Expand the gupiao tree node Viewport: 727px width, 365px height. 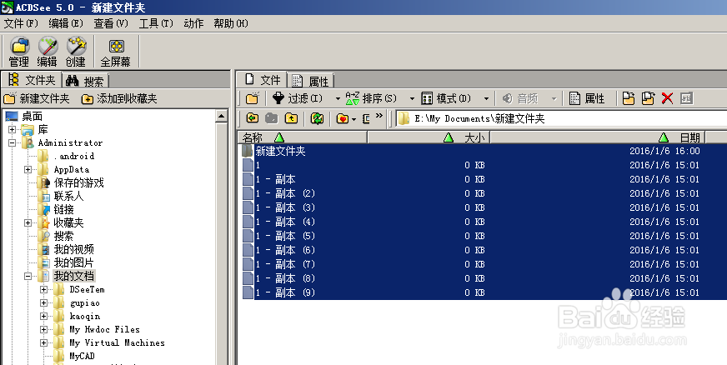pyautogui.click(x=43, y=303)
